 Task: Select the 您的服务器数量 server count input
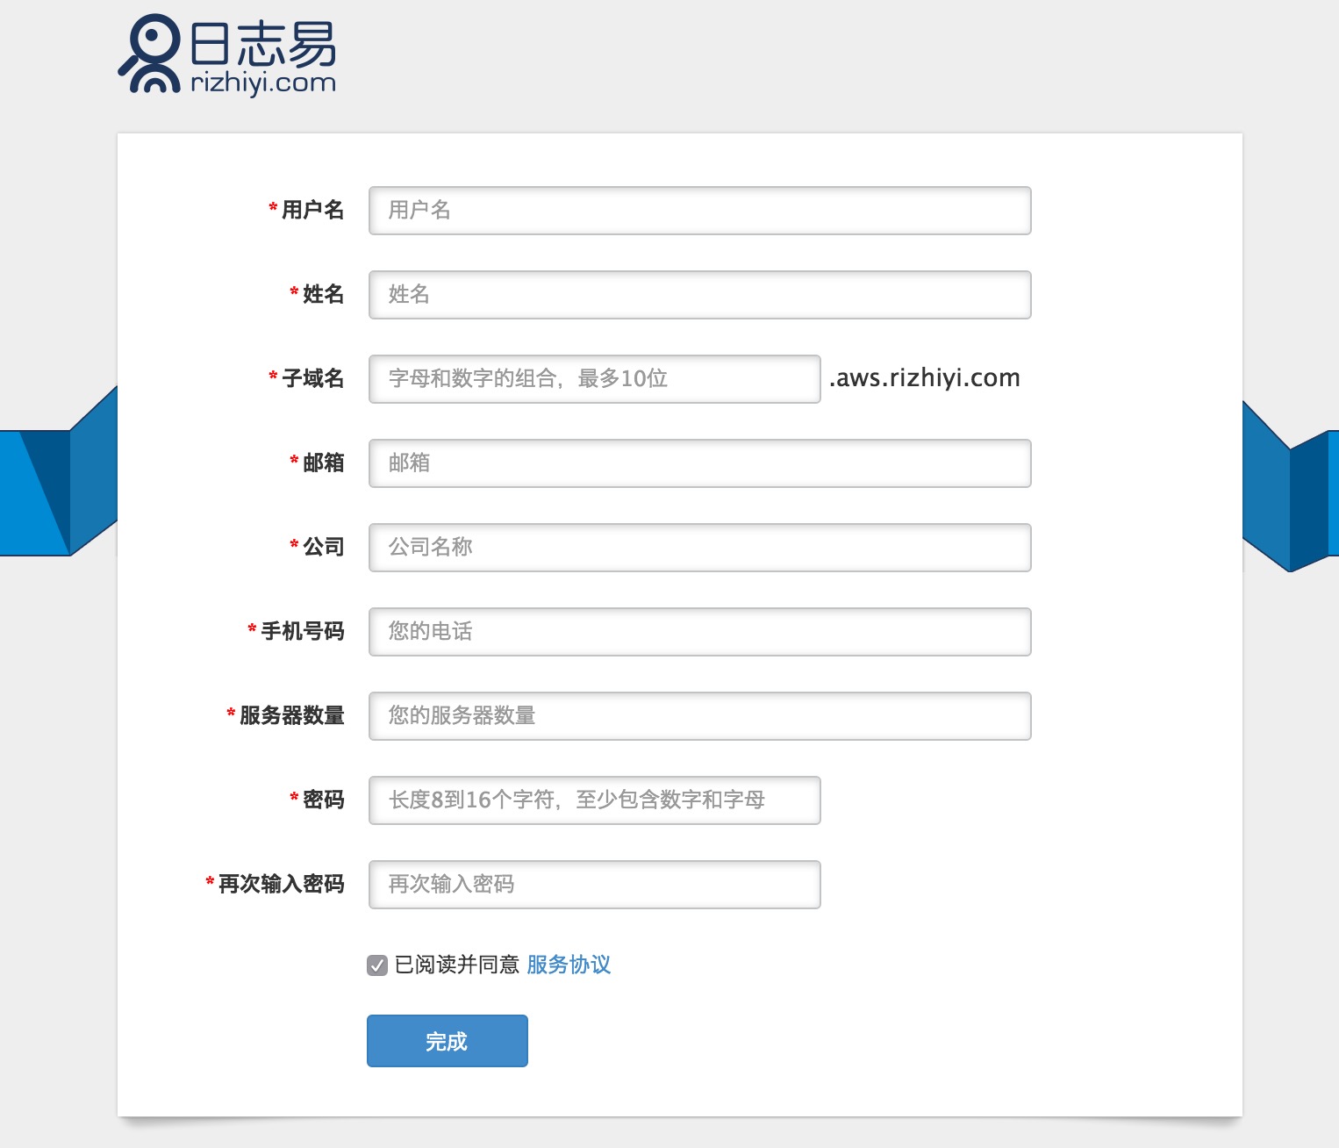tap(699, 716)
